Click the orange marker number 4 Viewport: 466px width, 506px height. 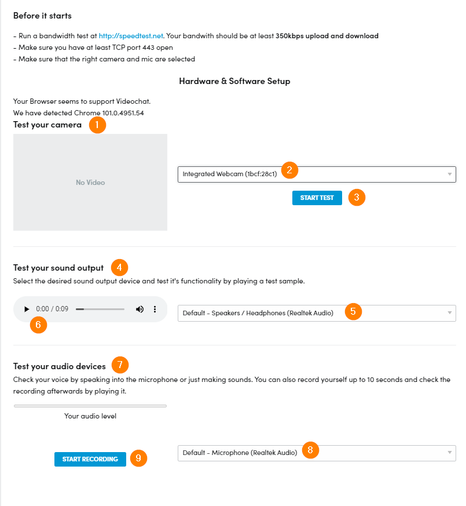[x=120, y=268]
